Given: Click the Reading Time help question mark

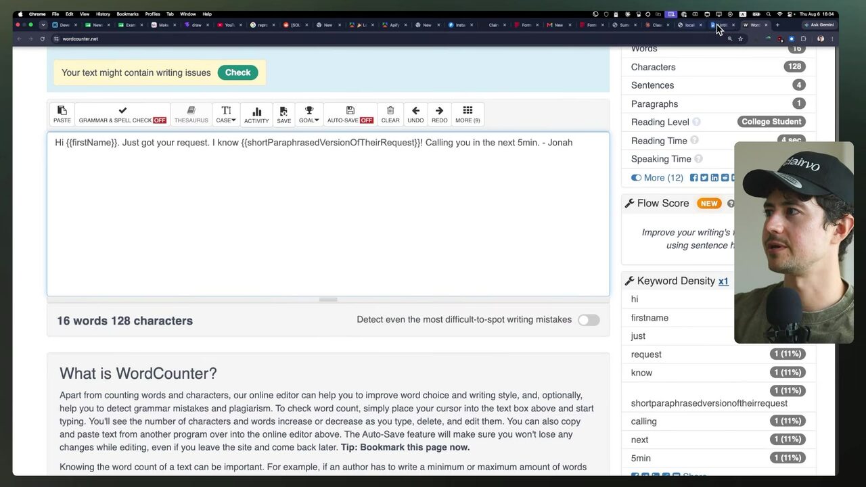Looking at the screenshot, I should coord(694,141).
